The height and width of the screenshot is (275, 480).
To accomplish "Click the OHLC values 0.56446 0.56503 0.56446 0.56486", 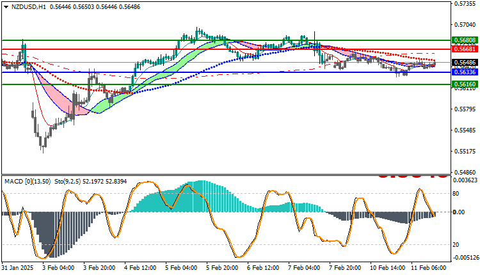I will [x=95, y=7].
